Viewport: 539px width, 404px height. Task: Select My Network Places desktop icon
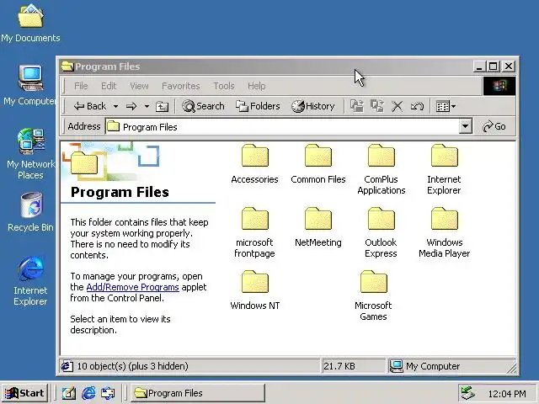point(30,154)
